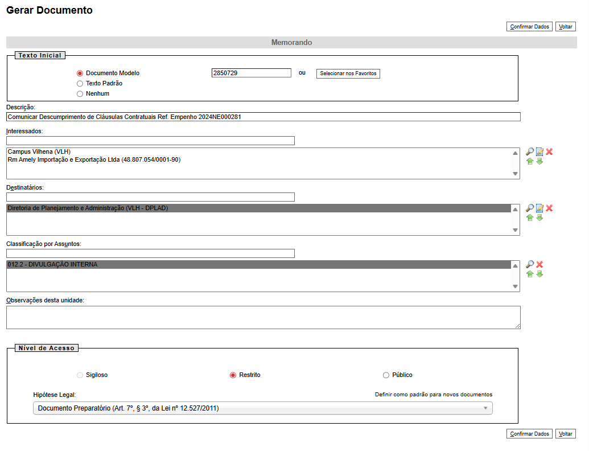Set access level to Público

(x=386, y=375)
